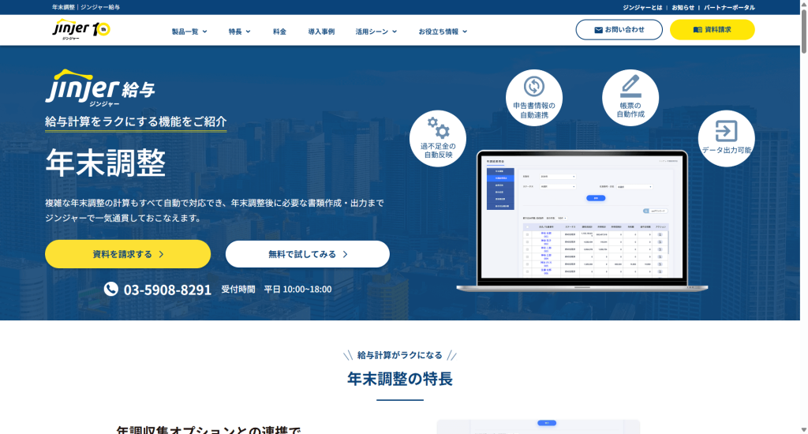Click the sync icon for 申告書情報の自動連携
The height and width of the screenshot is (434, 808).
pos(534,86)
